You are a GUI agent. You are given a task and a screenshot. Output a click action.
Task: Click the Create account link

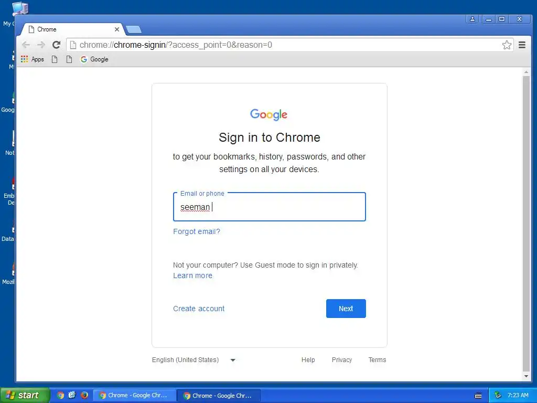pos(199,309)
